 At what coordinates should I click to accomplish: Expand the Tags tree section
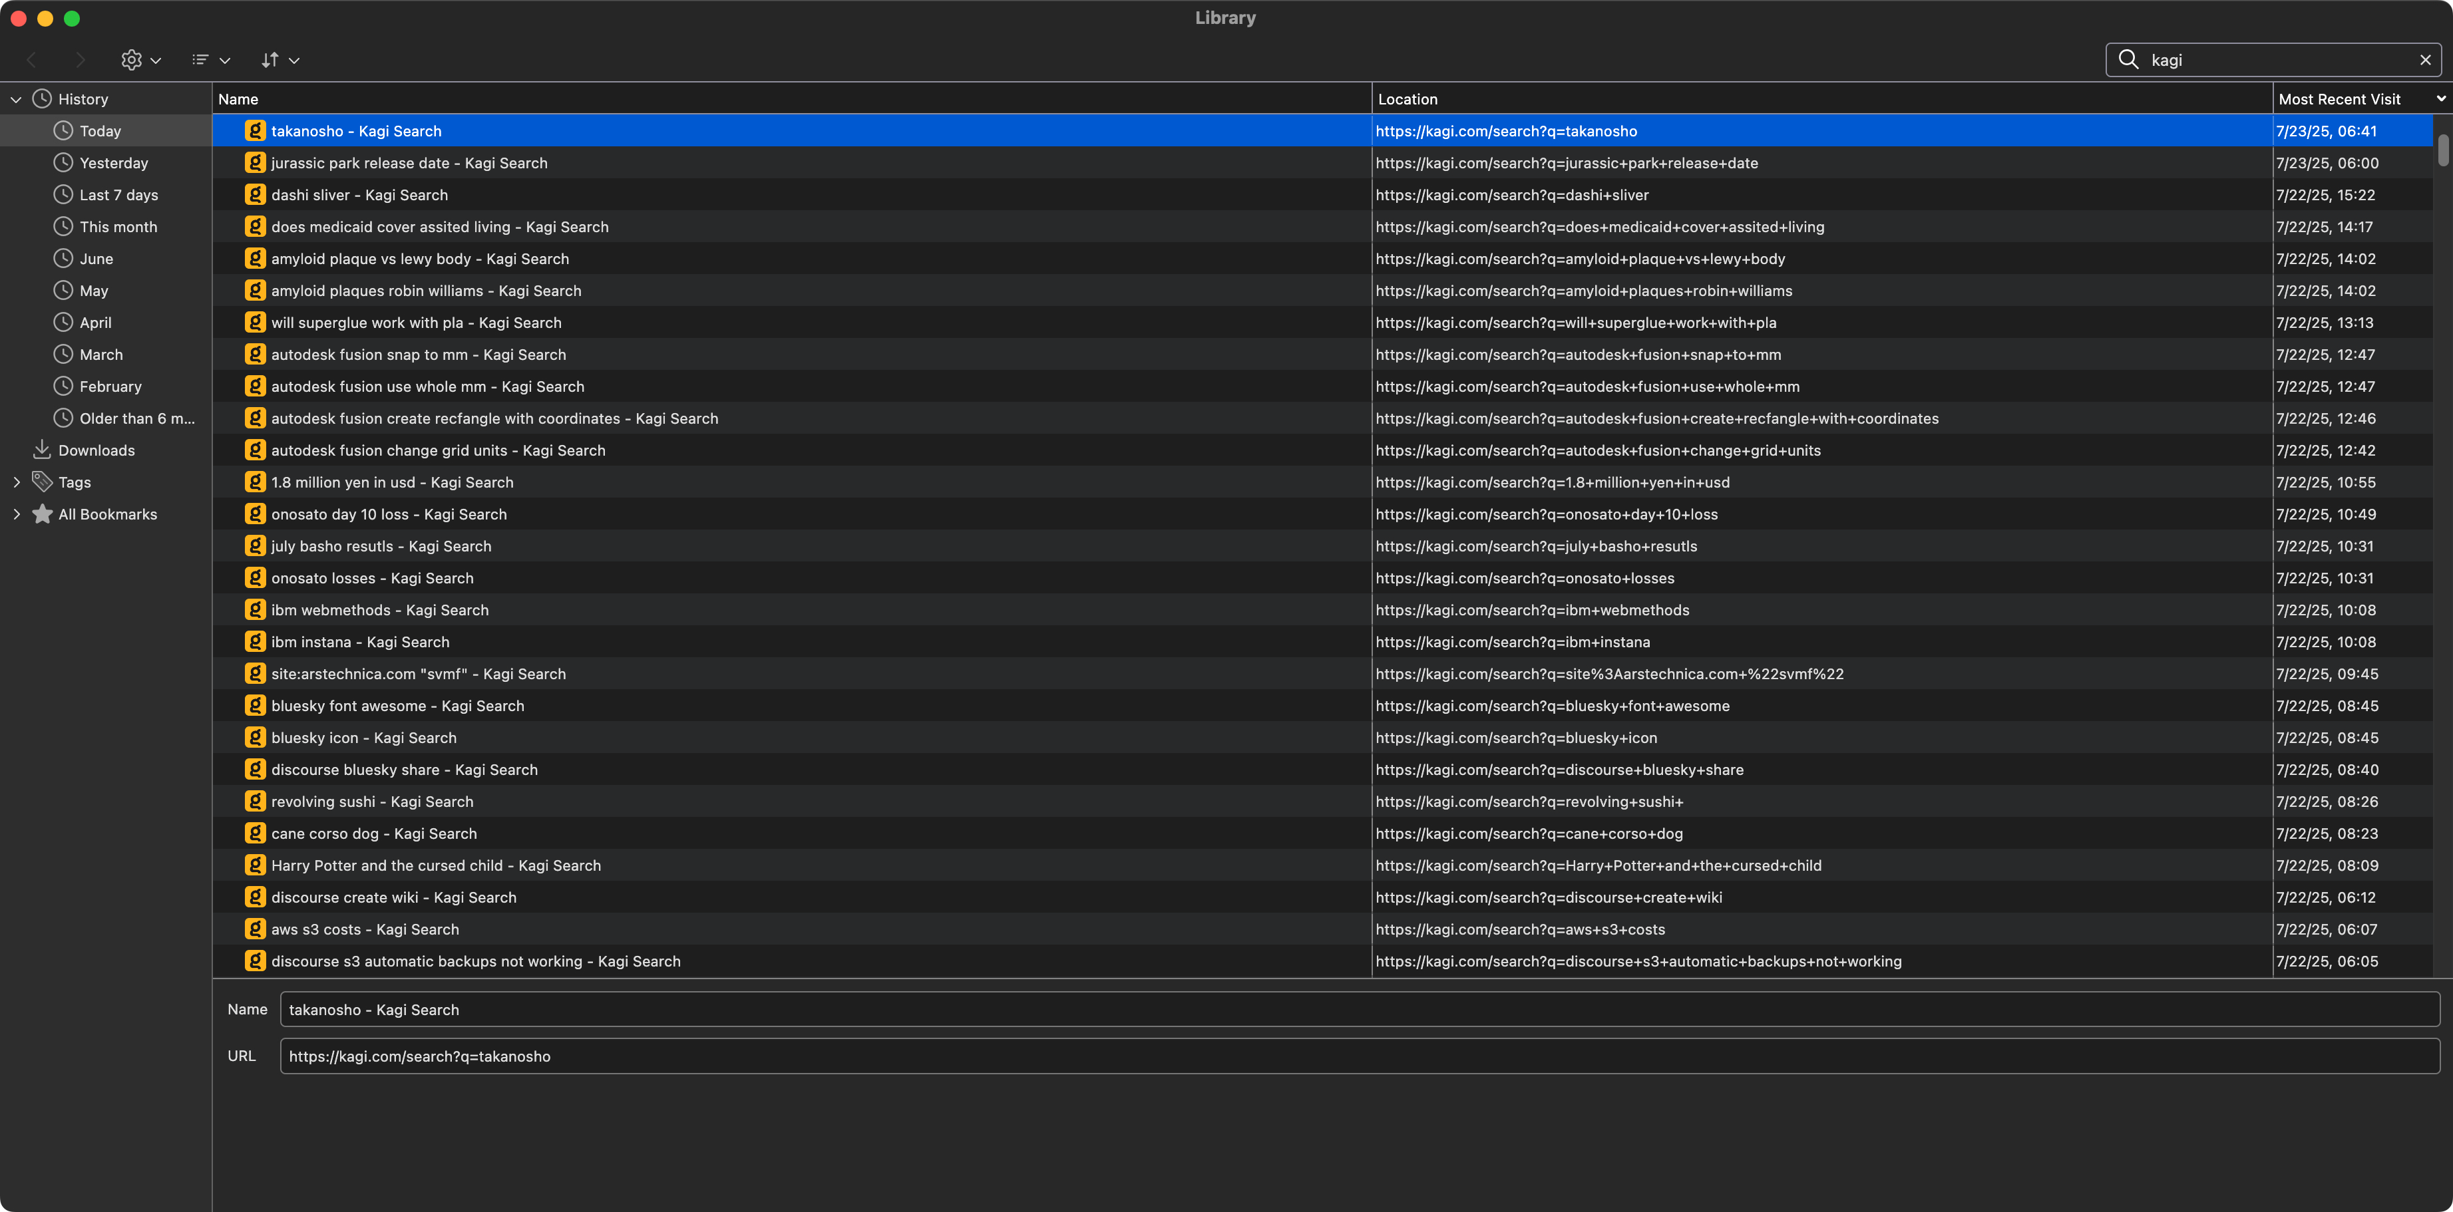pos(16,482)
